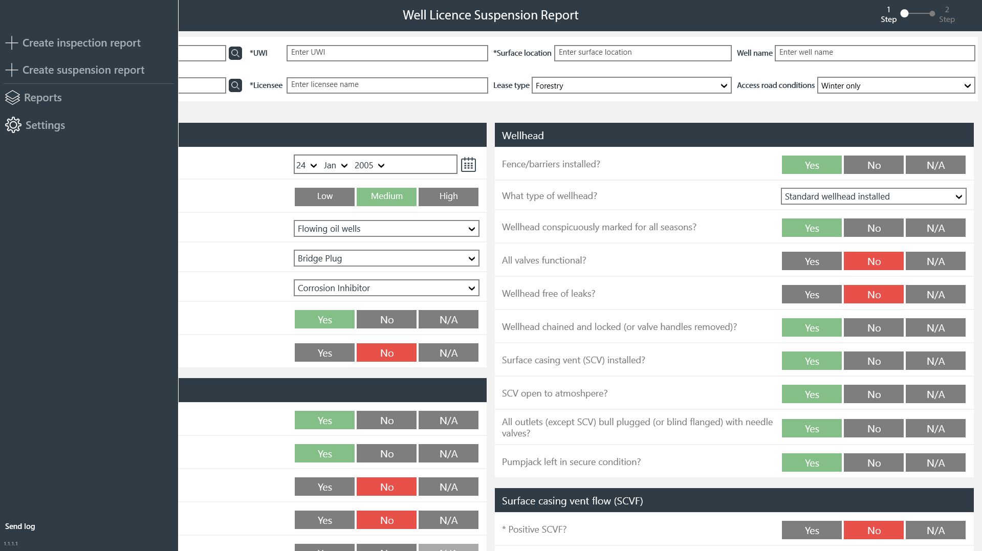Image resolution: width=982 pixels, height=551 pixels.
Task: Expand the wellhead type dropdown
Action: 873,196
